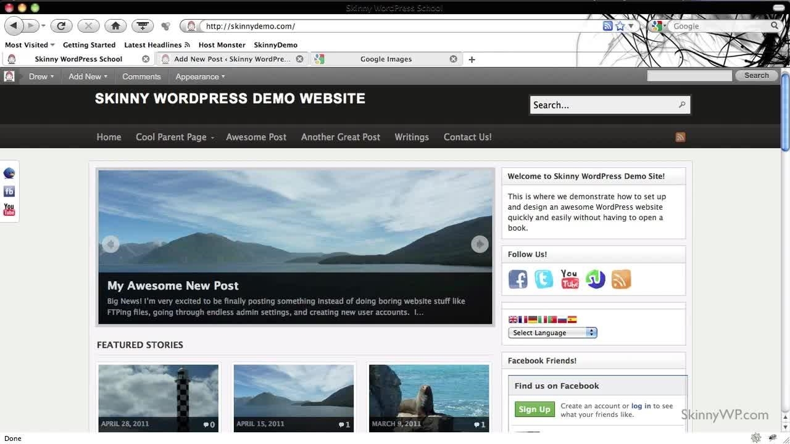Open the Facebook icon under Follow Us

pos(518,279)
